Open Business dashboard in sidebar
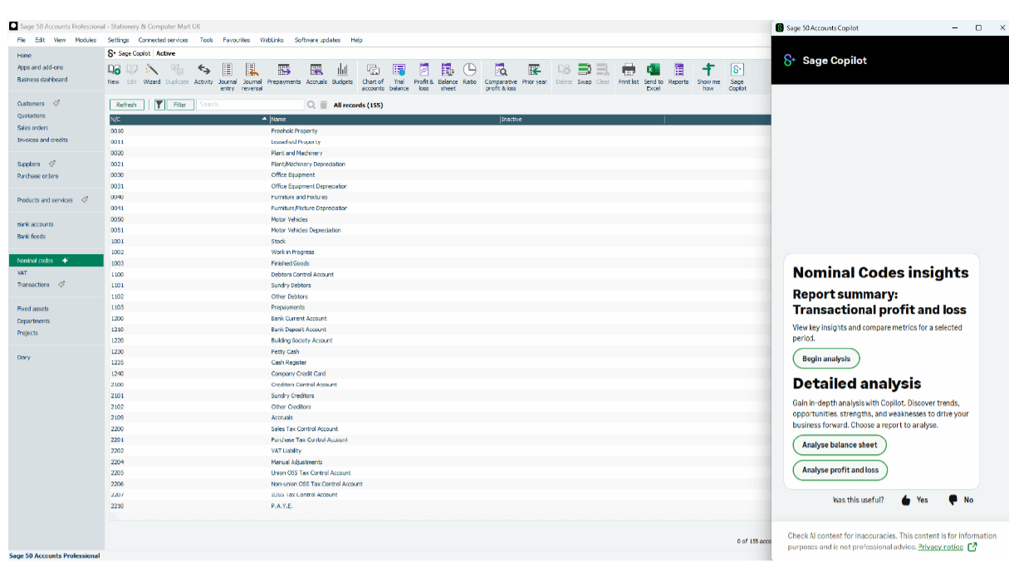This screenshot has height=562, width=1009. coord(42,80)
